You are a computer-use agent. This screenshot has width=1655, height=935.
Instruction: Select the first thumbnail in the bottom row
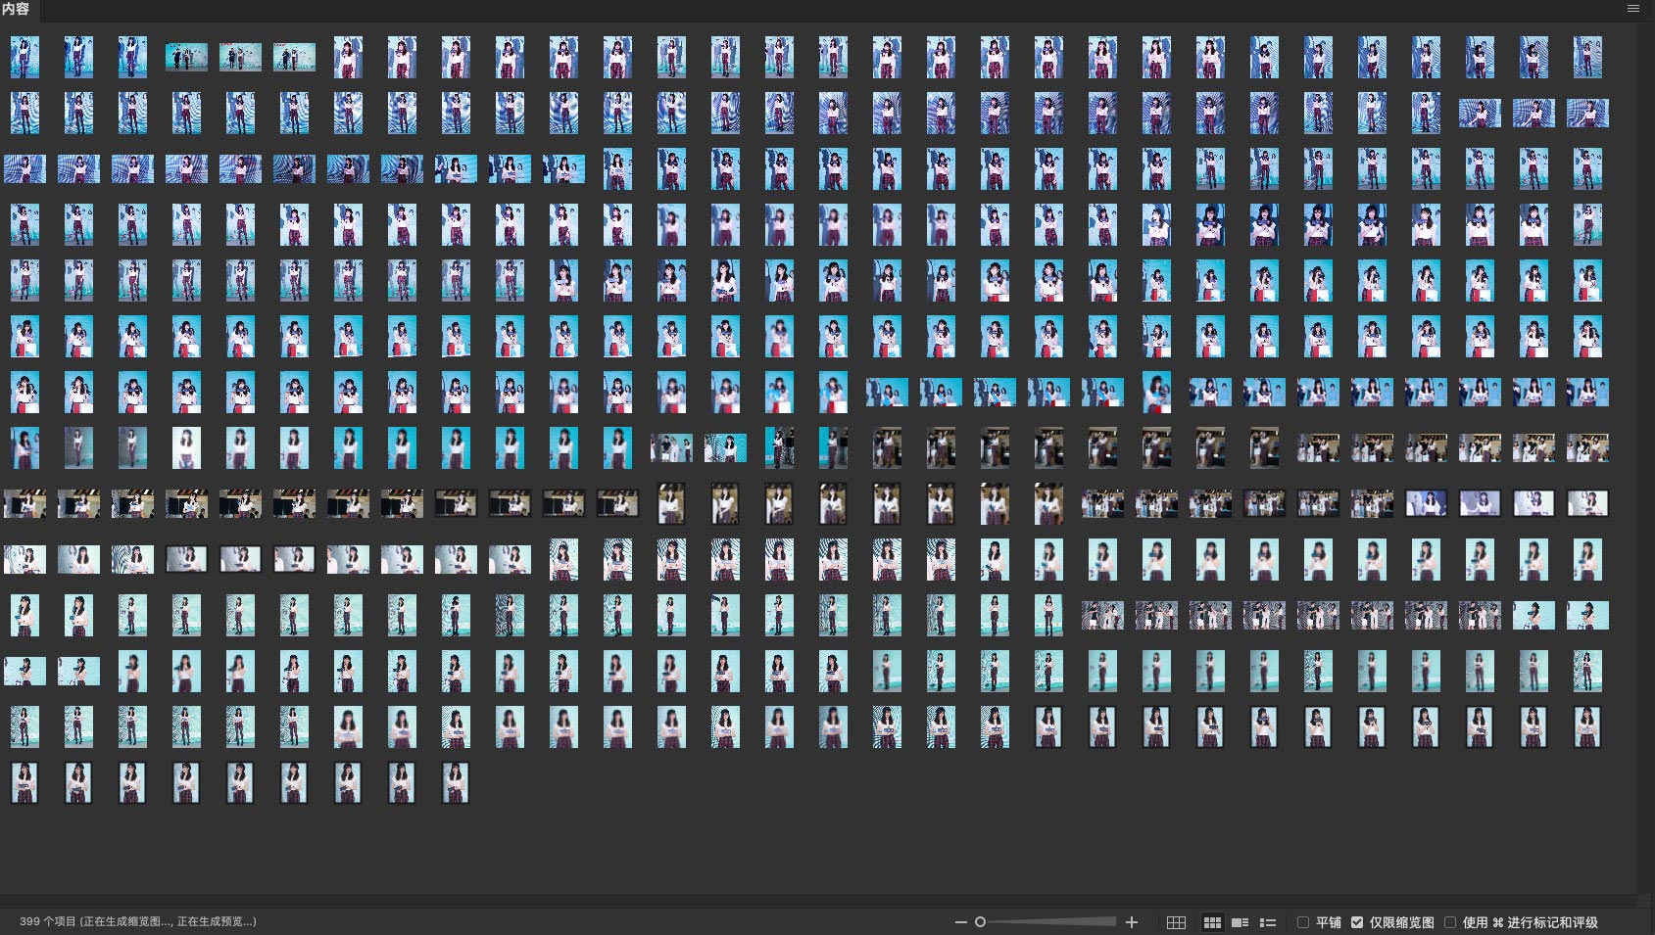click(24, 783)
